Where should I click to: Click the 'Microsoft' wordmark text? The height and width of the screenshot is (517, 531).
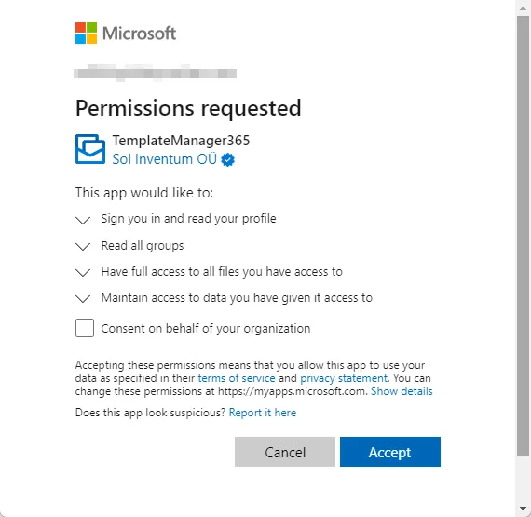pos(139,34)
